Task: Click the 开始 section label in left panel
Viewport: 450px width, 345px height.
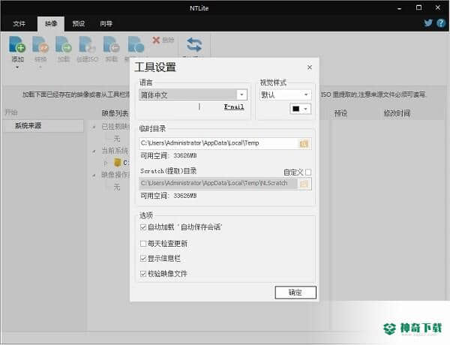Action: click(x=11, y=112)
